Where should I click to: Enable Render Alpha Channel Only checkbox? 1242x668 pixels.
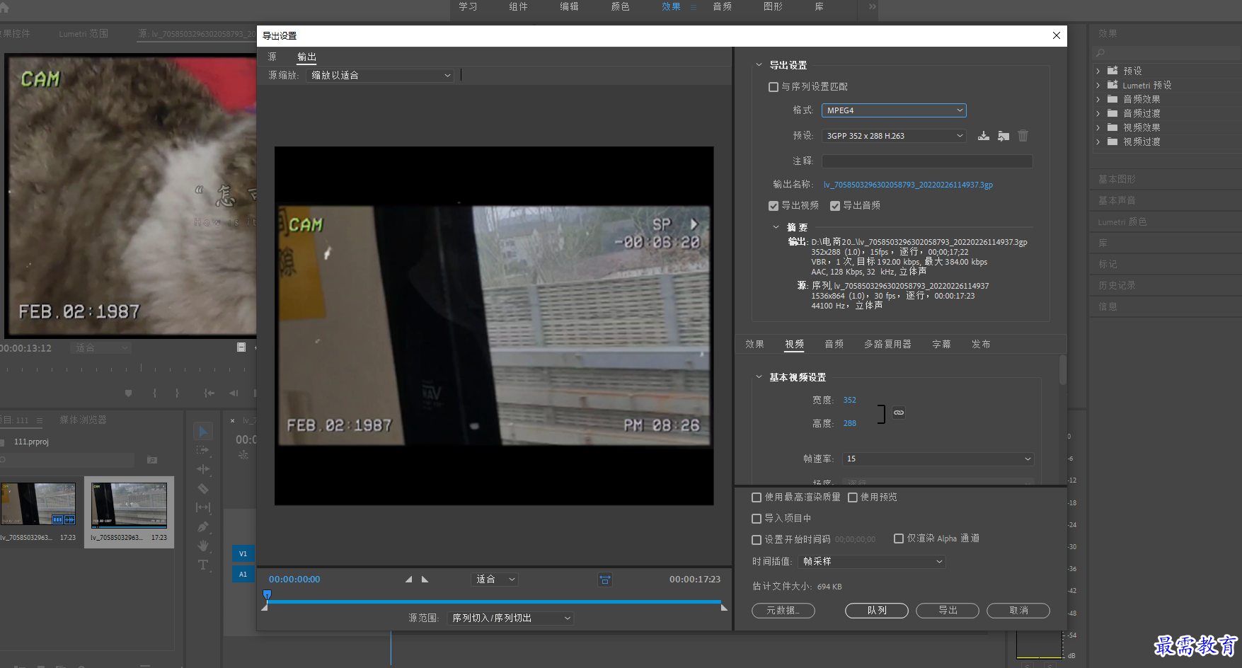pyautogui.click(x=899, y=539)
